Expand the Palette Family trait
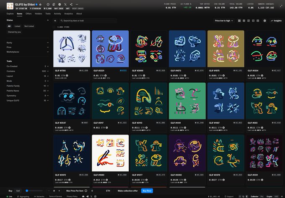The image size is (285, 198). click(x=27, y=86)
